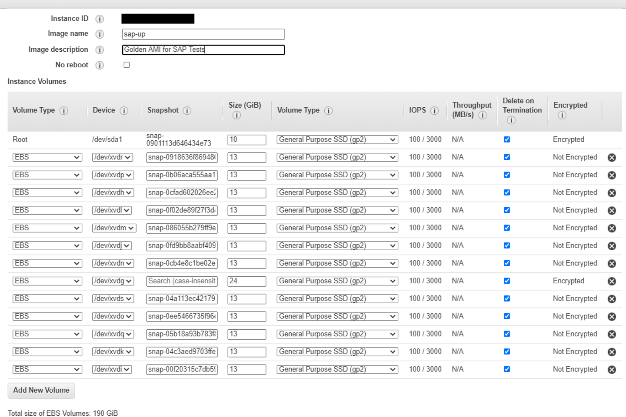Remove the /dev/xvdh volume row
Image resolution: width=626 pixels, height=417 pixels.
coord(612,193)
